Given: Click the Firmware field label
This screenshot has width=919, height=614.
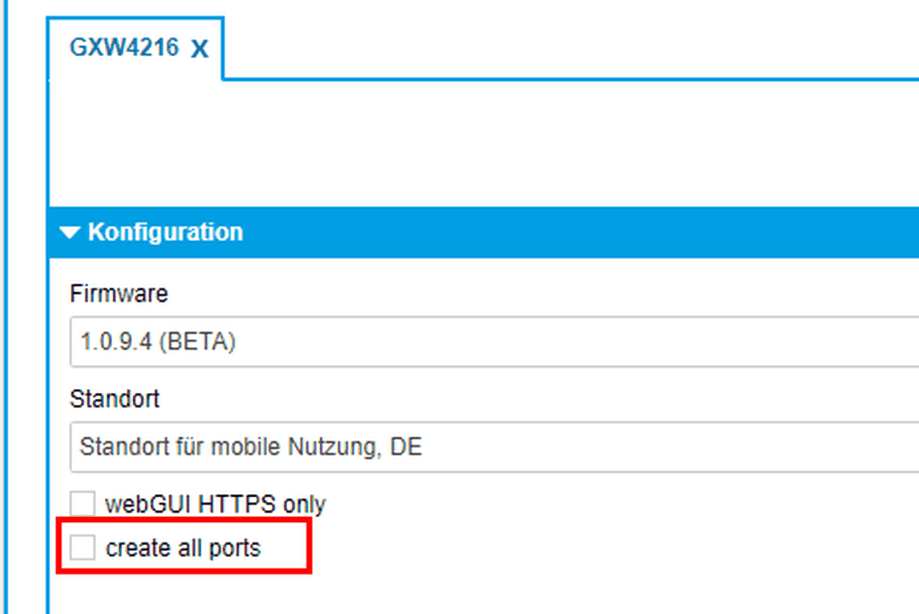Looking at the screenshot, I should tap(119, 294).
